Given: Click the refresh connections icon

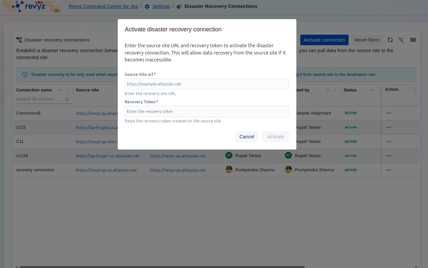Looking at the screenshot, I should (390, 40).
